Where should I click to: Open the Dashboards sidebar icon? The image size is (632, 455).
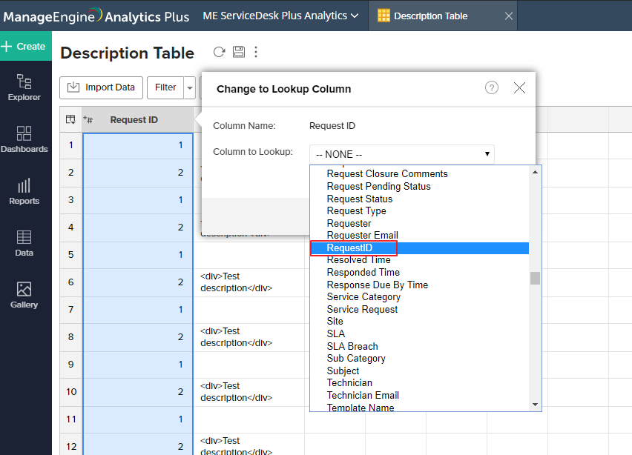coord(24,139)
